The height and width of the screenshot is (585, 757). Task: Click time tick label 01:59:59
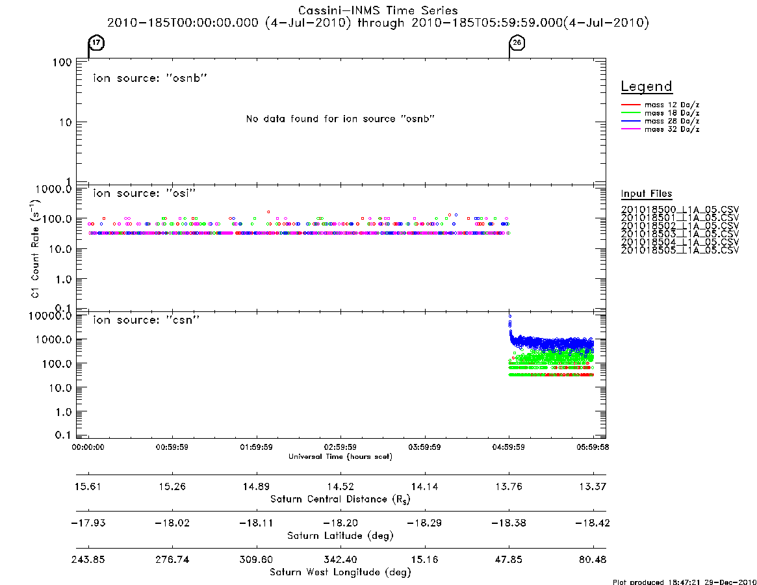click(257, 447)
